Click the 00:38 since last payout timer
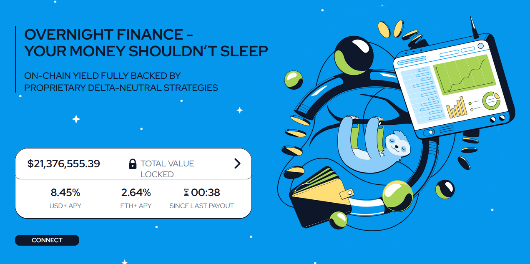Screen dimensions: 530x264 coord(205,193)
